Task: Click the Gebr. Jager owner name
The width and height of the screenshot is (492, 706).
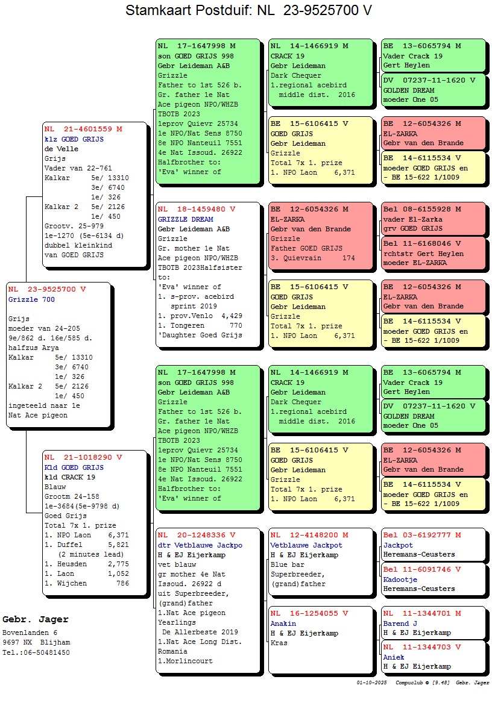Action: point(36,620)
